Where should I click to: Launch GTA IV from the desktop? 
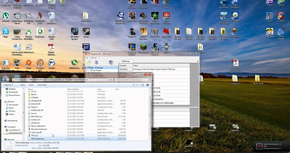[x=155, y=31]
